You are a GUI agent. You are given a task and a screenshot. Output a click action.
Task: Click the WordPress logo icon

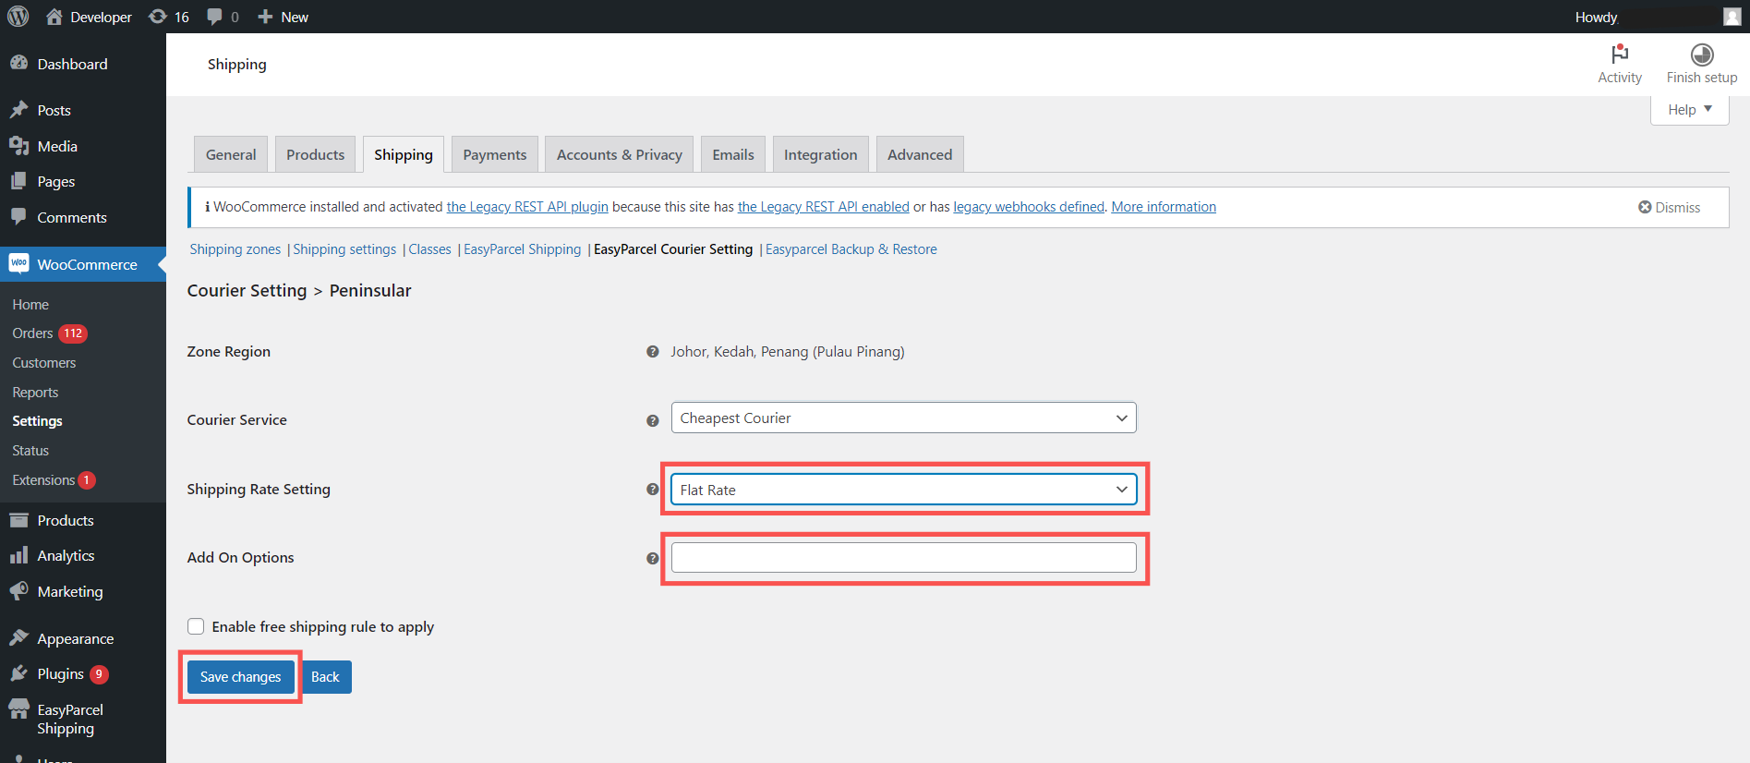(x=18, y=17)
